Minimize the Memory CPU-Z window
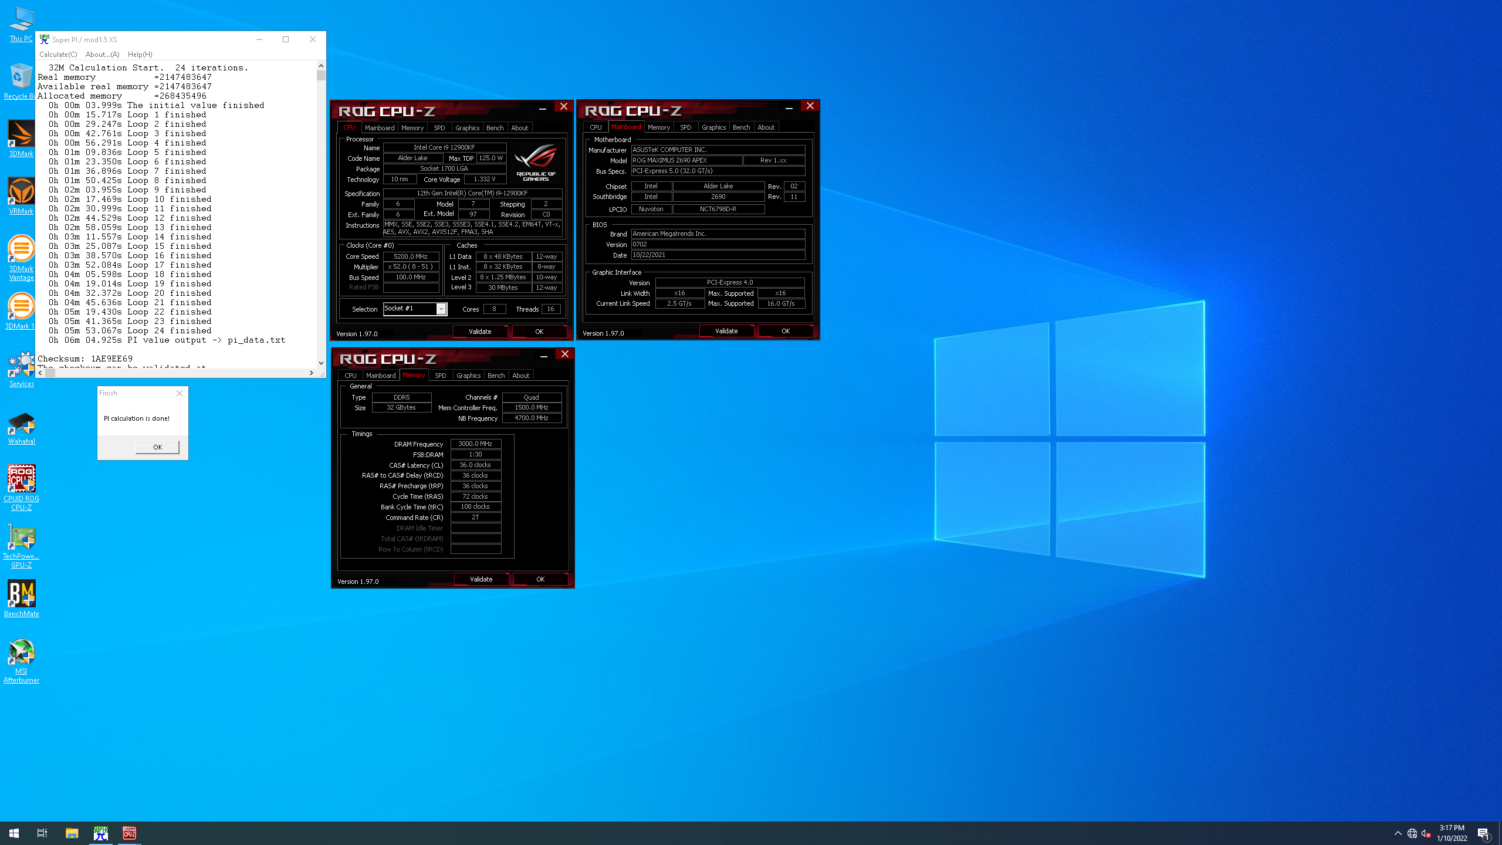This screenshot has height=845, width=1502. (x=544, y=355)
